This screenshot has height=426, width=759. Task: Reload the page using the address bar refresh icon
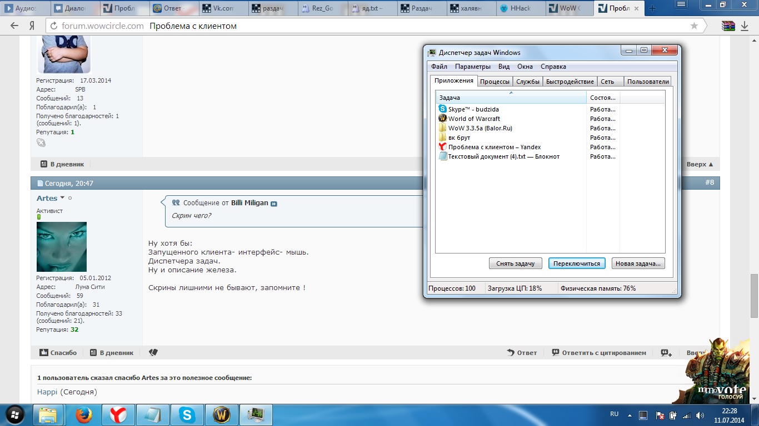click(54, 26)
